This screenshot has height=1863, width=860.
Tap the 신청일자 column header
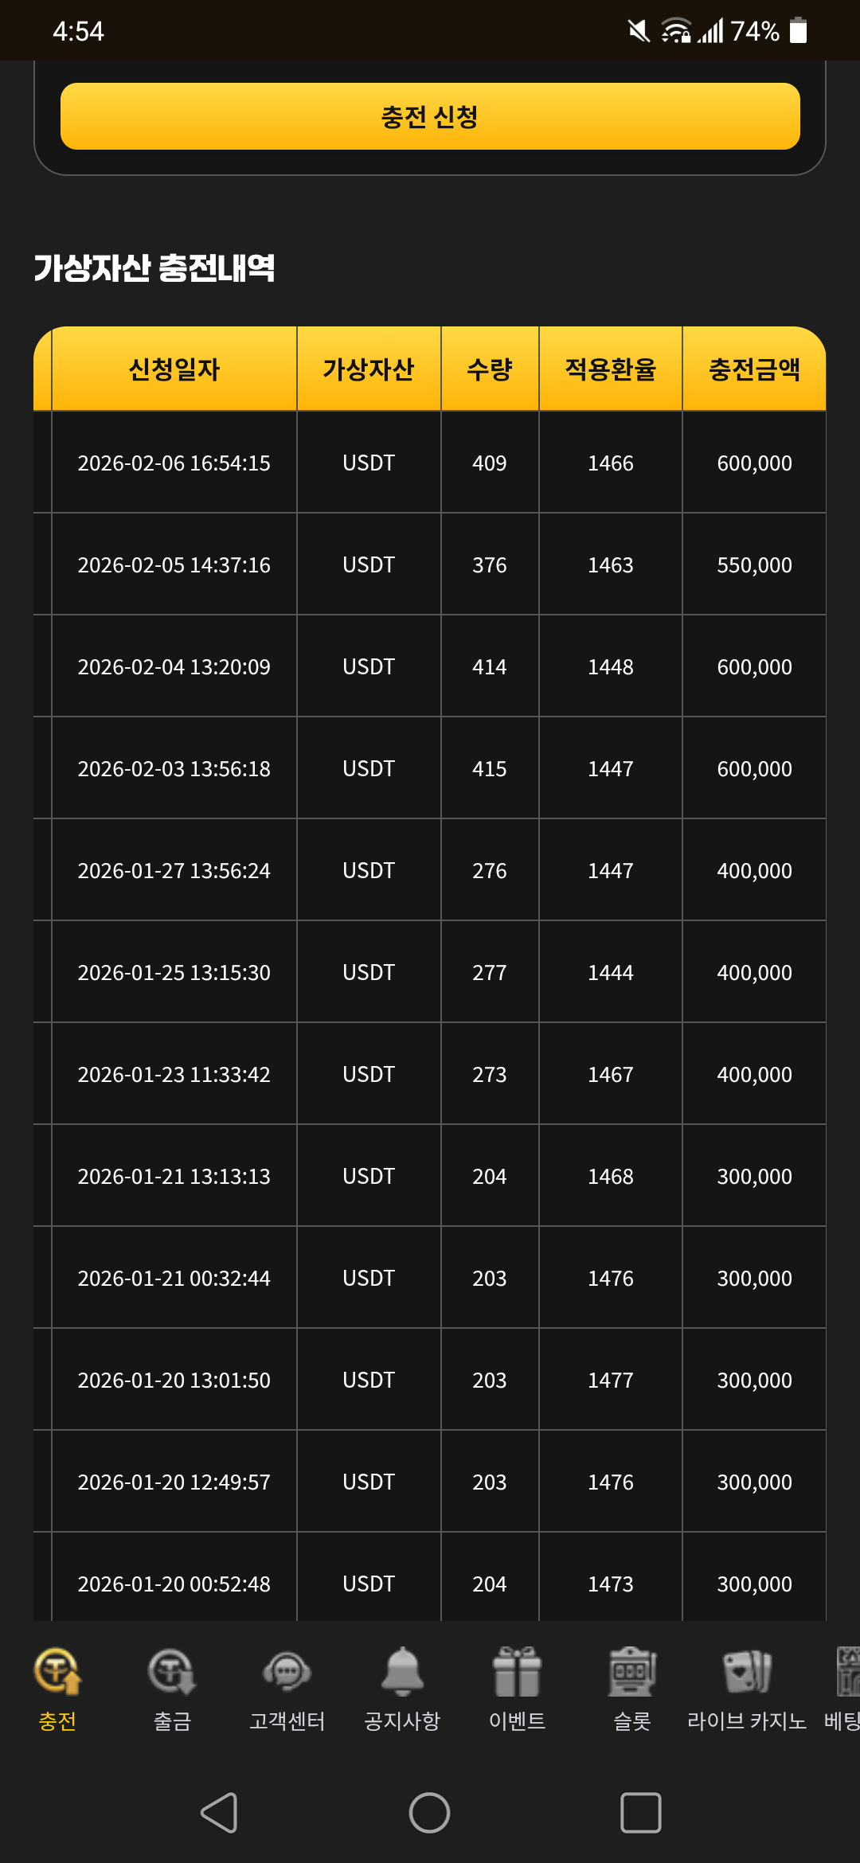click(x=174, y=369)
